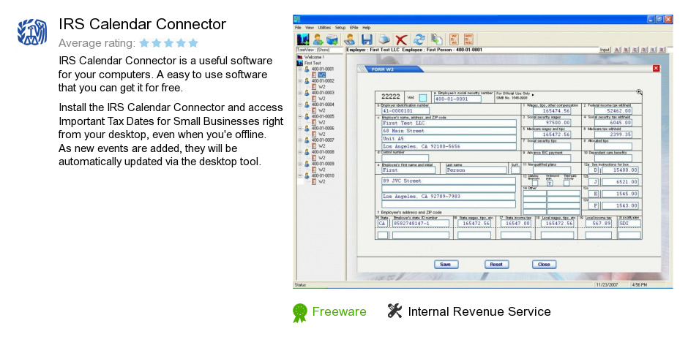This screenshot has height=345, width=688.
Task: Click the Federal income tax withheld field
Action: click(613, 111)
